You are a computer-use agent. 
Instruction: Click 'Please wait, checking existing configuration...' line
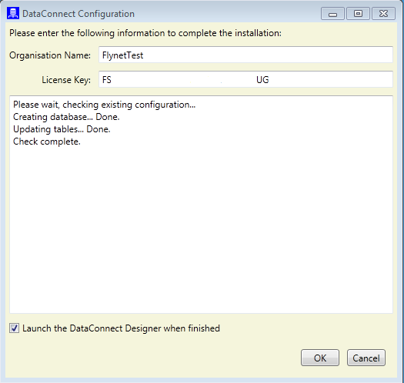105,105
